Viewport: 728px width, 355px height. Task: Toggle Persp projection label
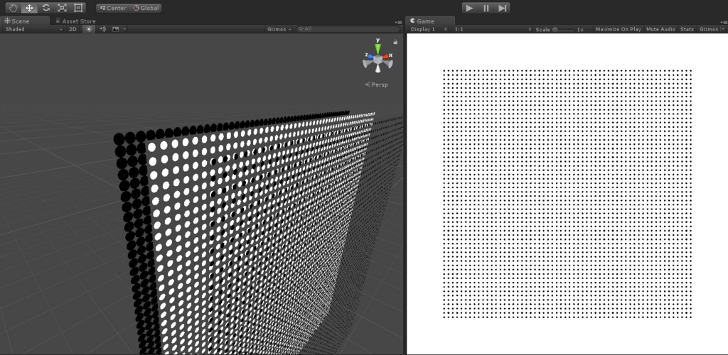(x=377, y=84)
